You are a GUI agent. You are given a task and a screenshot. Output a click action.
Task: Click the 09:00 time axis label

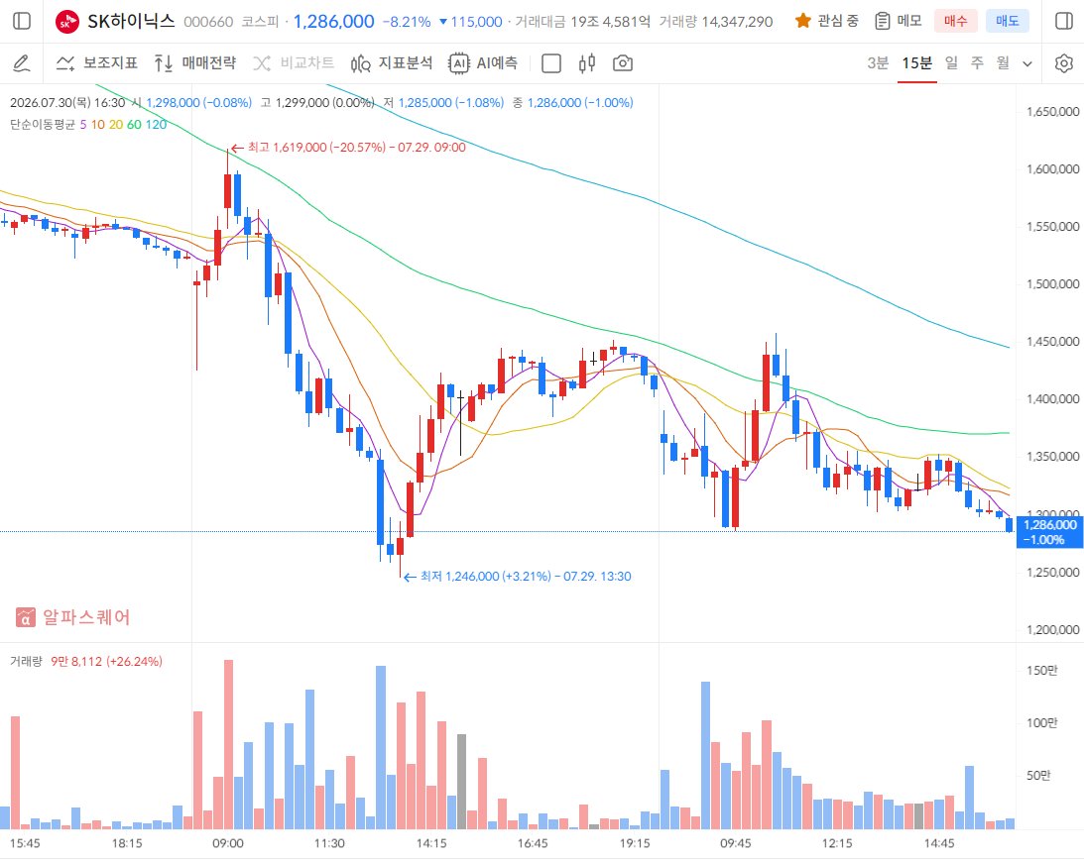click(228, 843)
